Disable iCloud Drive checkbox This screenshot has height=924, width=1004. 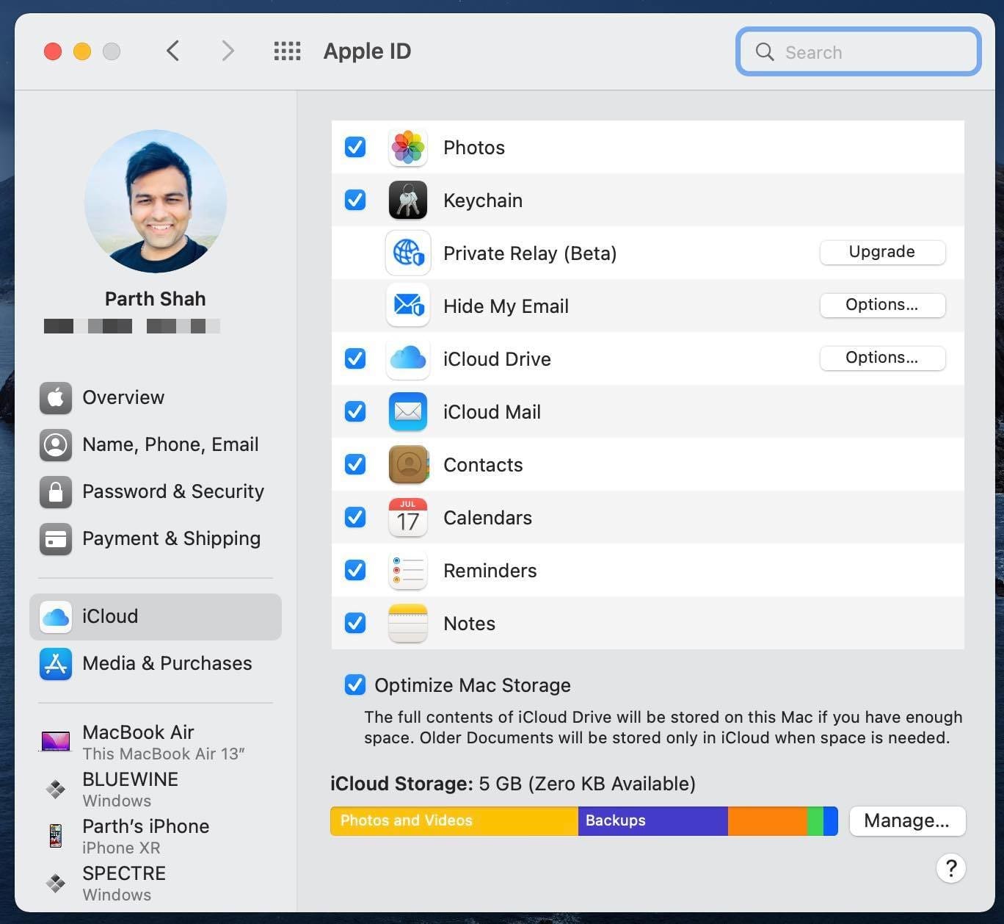(x=355, y=358)
